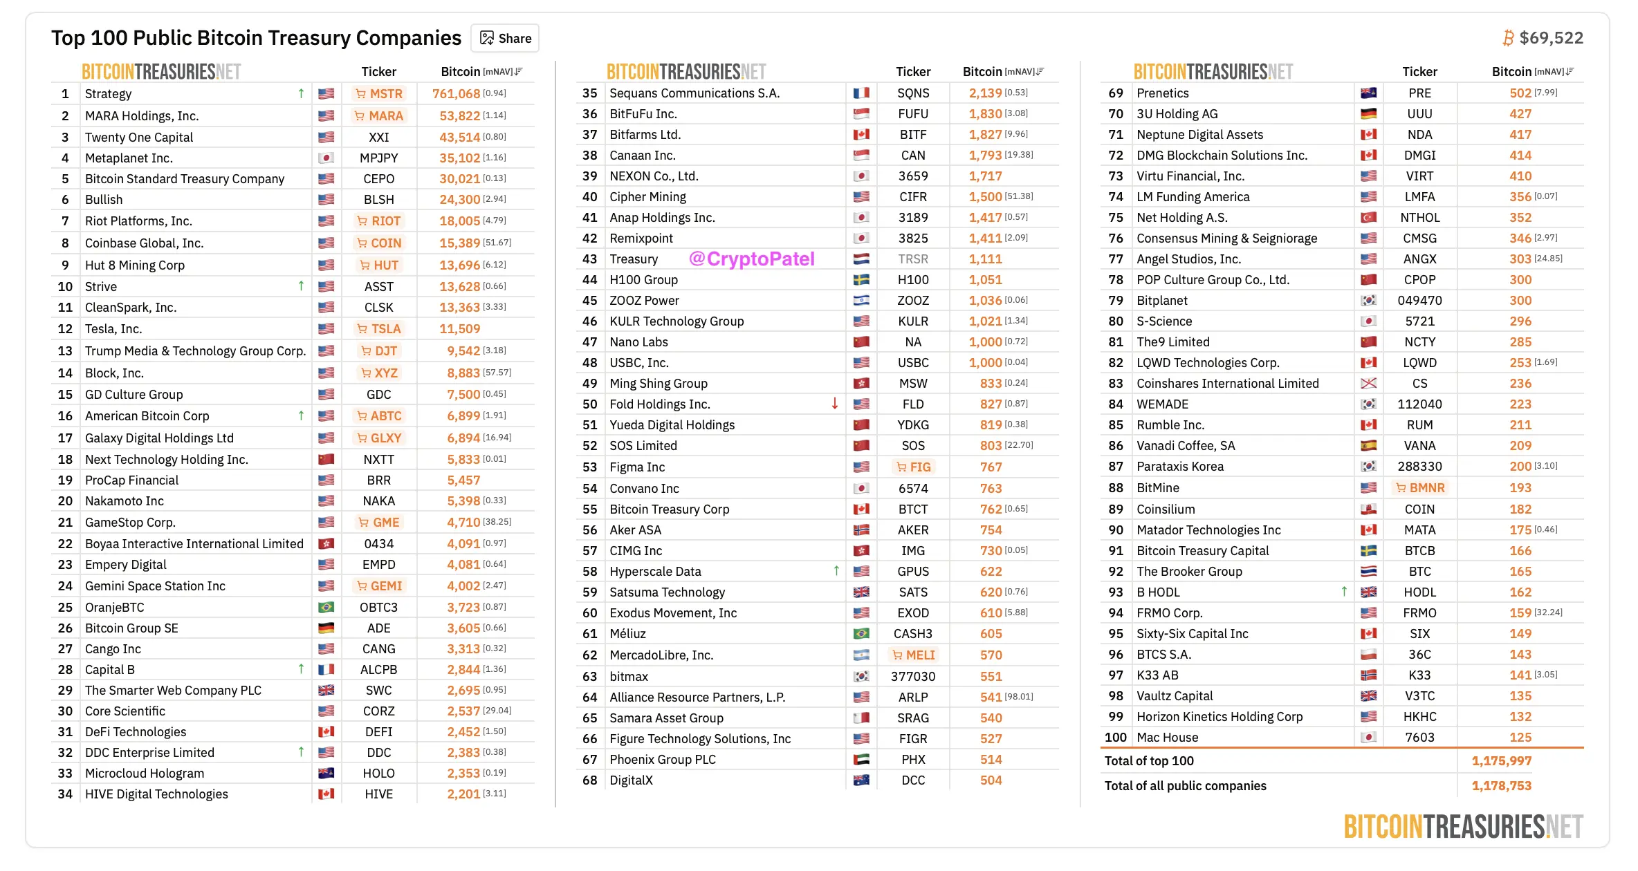Open the Metaplanet Inc. company entry
This screenshot has width=1638, height=871.
tap(129, 158)
